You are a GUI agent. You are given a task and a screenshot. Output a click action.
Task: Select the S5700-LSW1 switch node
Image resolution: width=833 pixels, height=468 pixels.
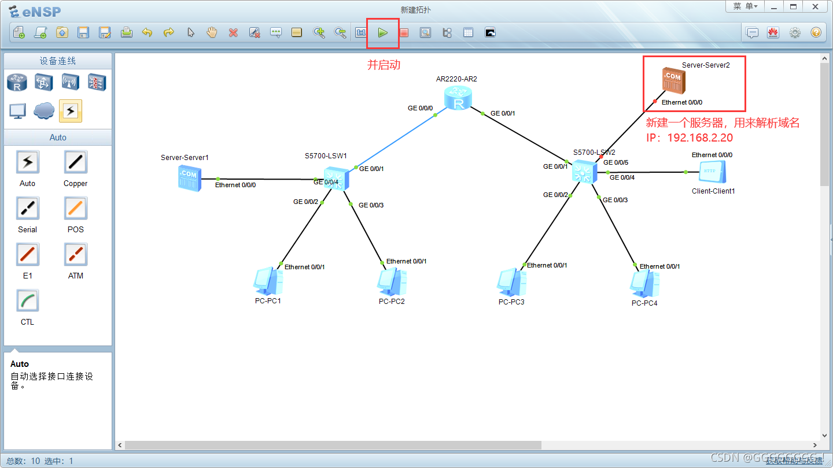click(x=336, y=179)
